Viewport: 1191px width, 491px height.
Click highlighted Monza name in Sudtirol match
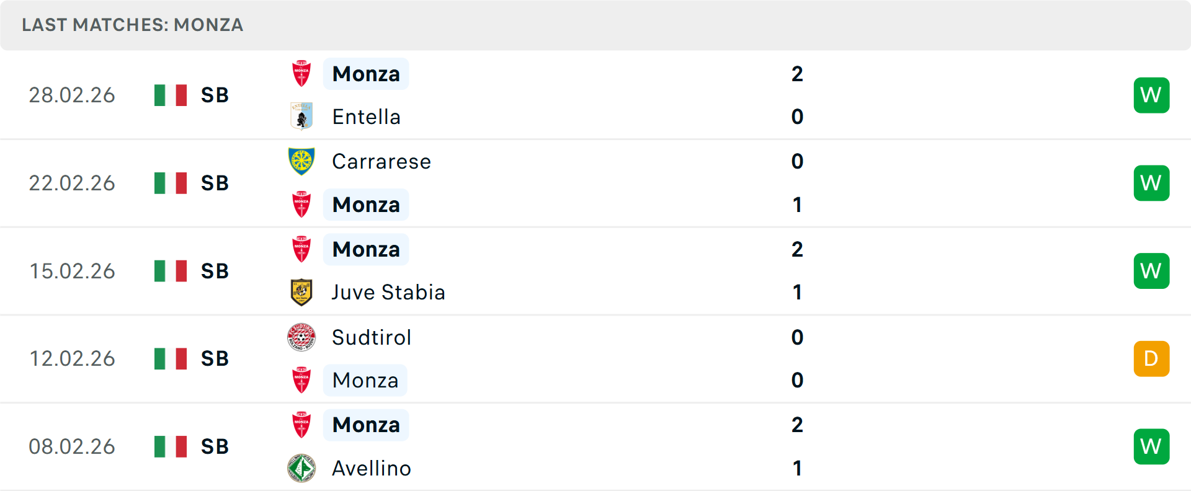[365, 380]
